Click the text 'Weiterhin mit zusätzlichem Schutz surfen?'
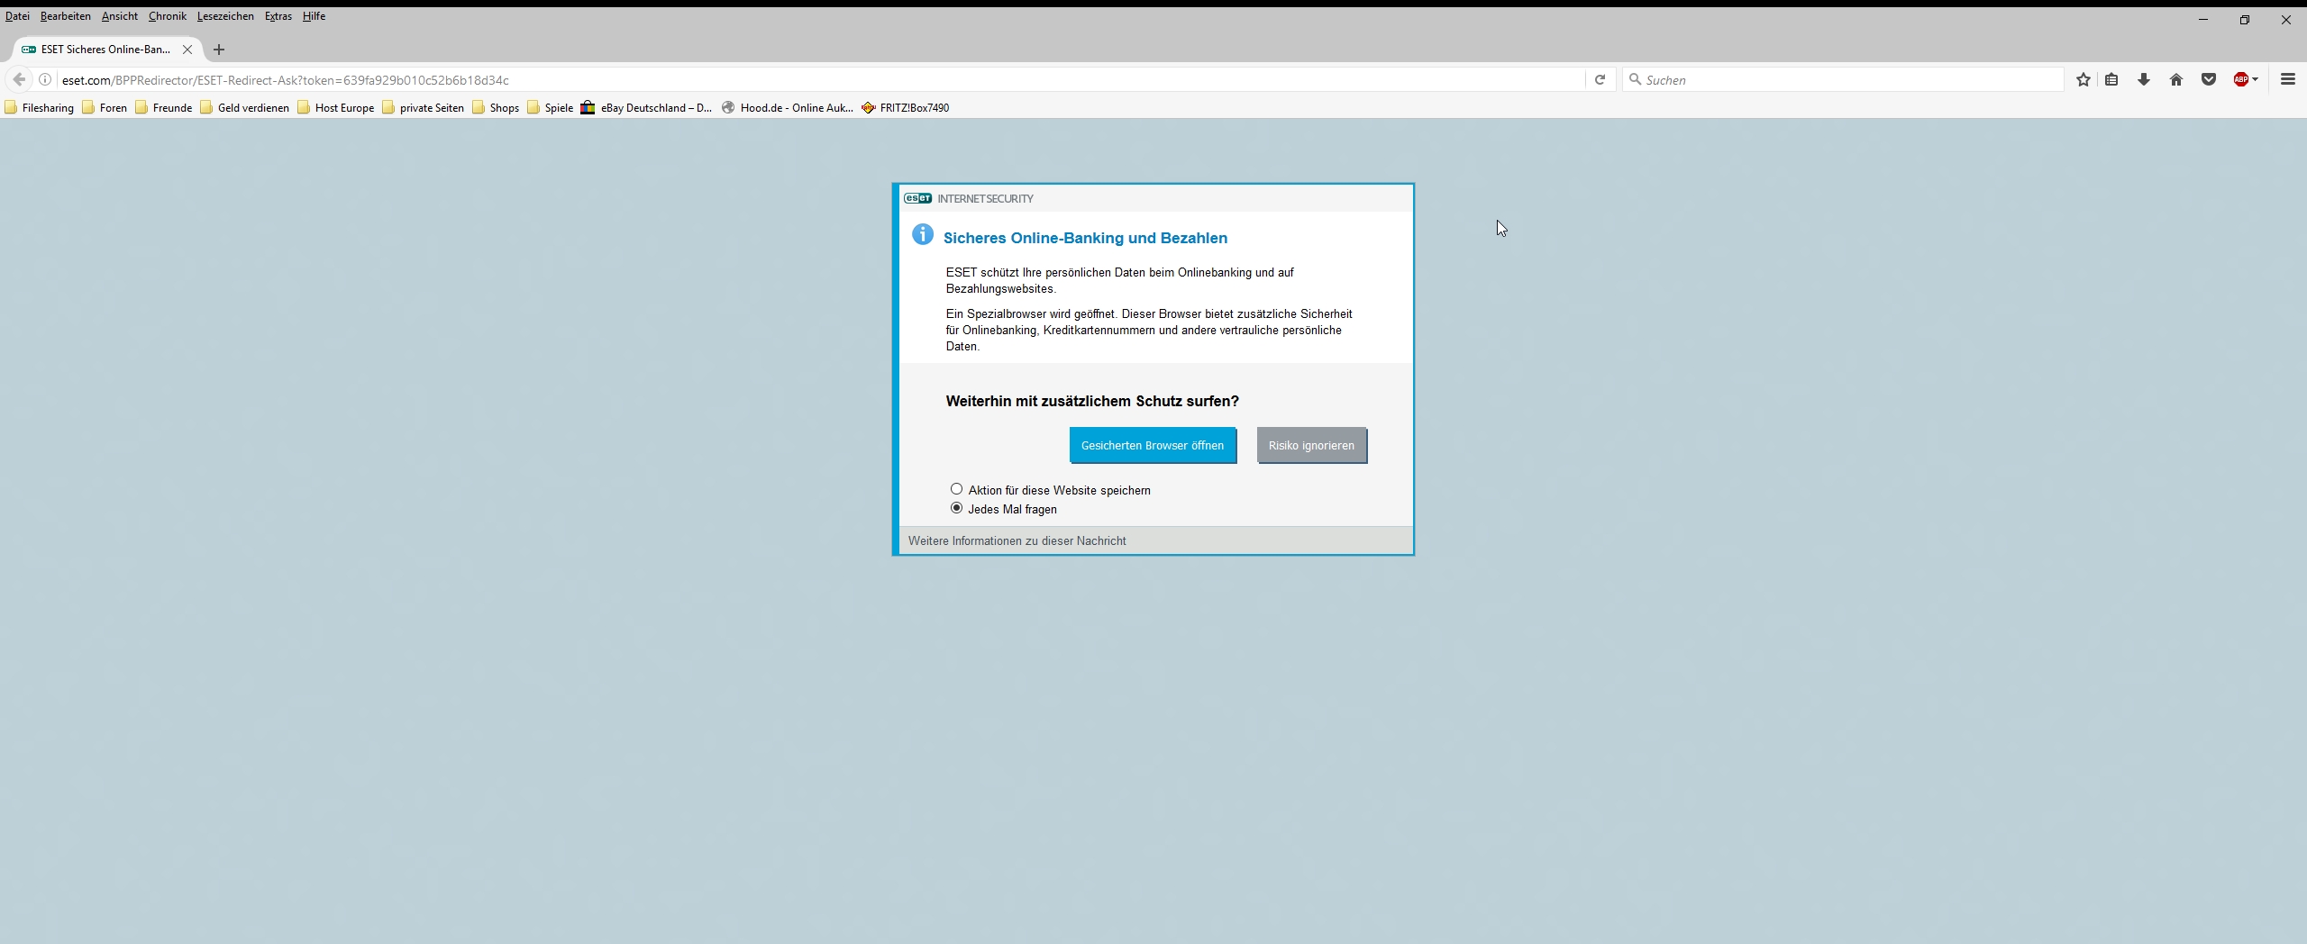Image resolution: width=2307 pixels, height=944 pixels. (1092, 401)
